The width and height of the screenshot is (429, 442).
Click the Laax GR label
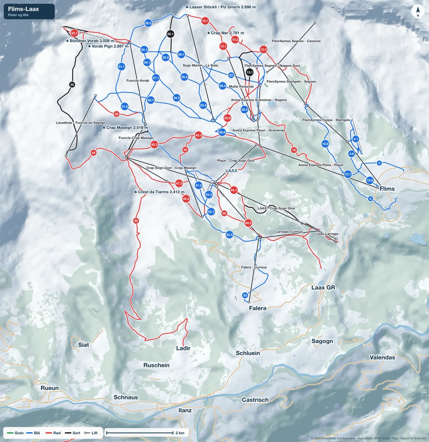point(323,288)
